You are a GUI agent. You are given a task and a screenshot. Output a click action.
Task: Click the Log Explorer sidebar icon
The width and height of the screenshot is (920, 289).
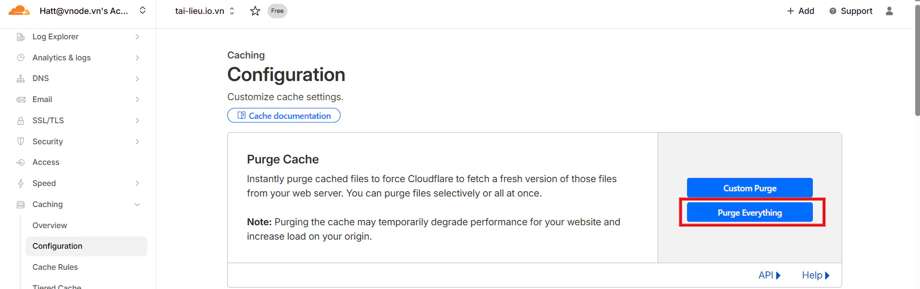point(21,37)
